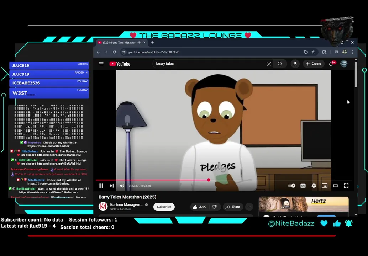Click throne.com/nitebadazz wishlist link from Nightbot
This screenshot has width=368, height=256.
(x=49, y=146)
